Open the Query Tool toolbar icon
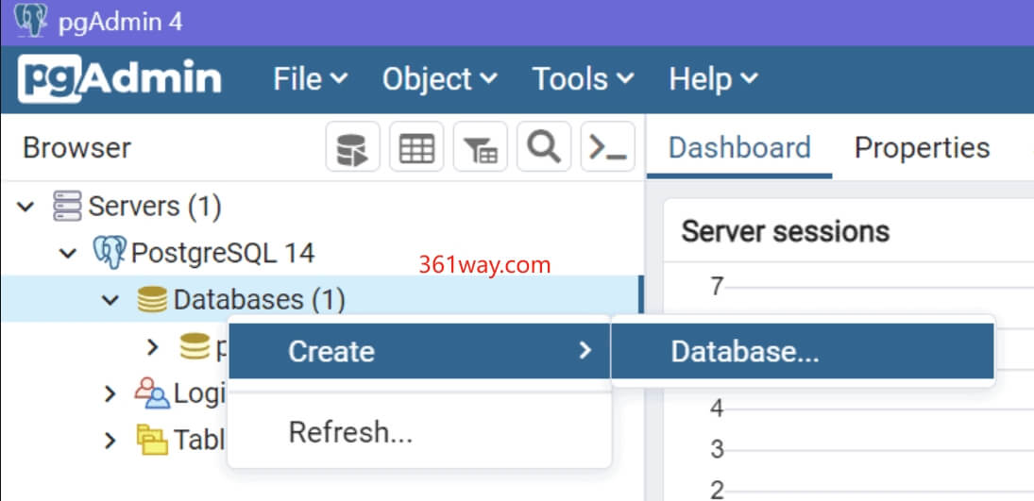 coord(353,147)
